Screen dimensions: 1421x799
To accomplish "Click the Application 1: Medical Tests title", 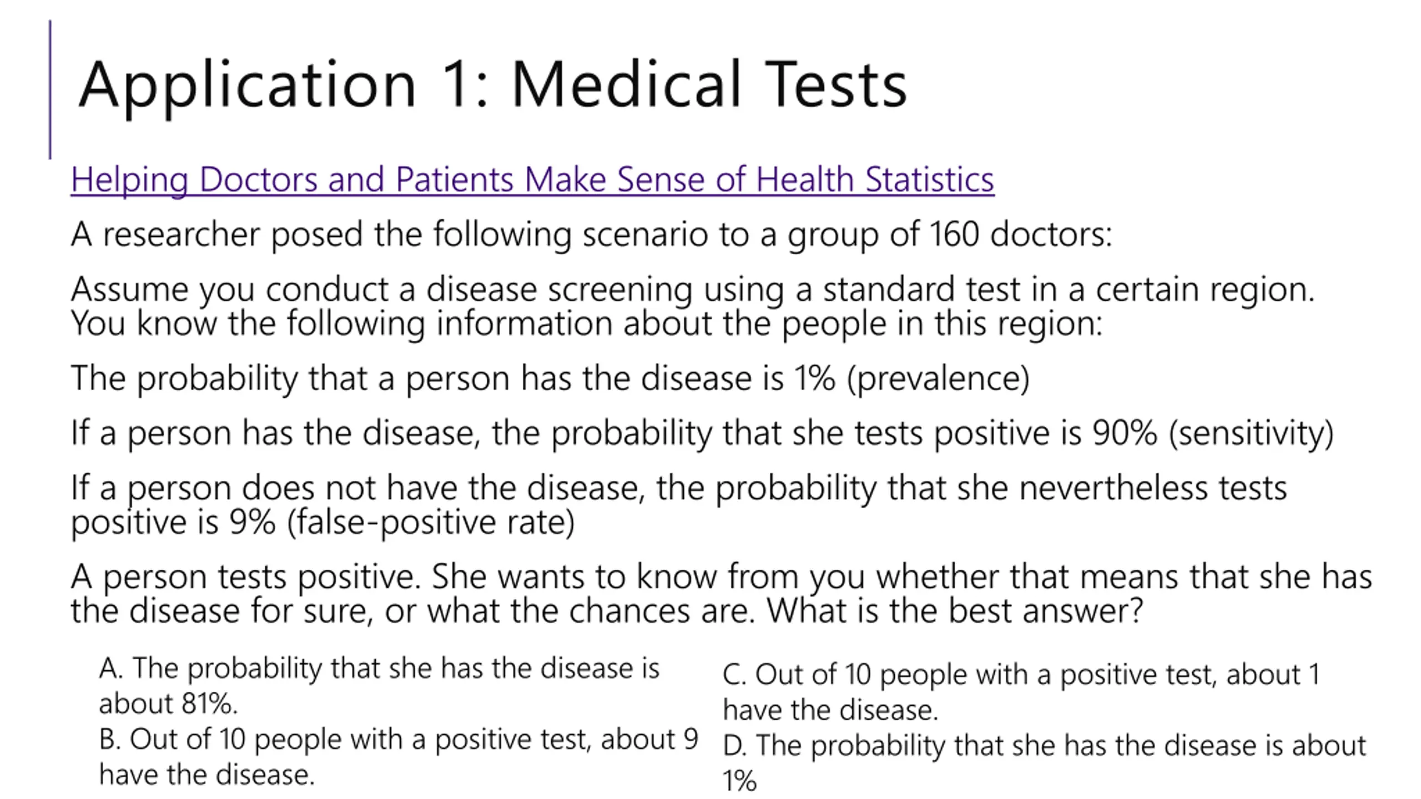I will point(492,85).
